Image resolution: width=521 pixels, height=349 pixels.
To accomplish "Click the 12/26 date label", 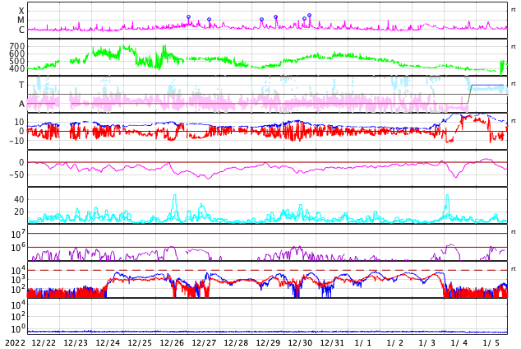I will point(172,343).
